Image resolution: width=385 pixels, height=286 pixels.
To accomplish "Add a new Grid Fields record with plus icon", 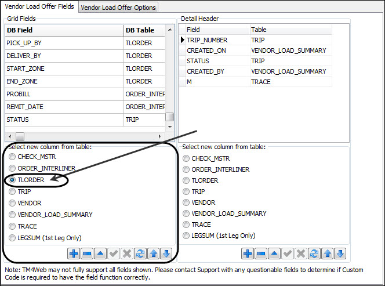I will coord(74,254).
